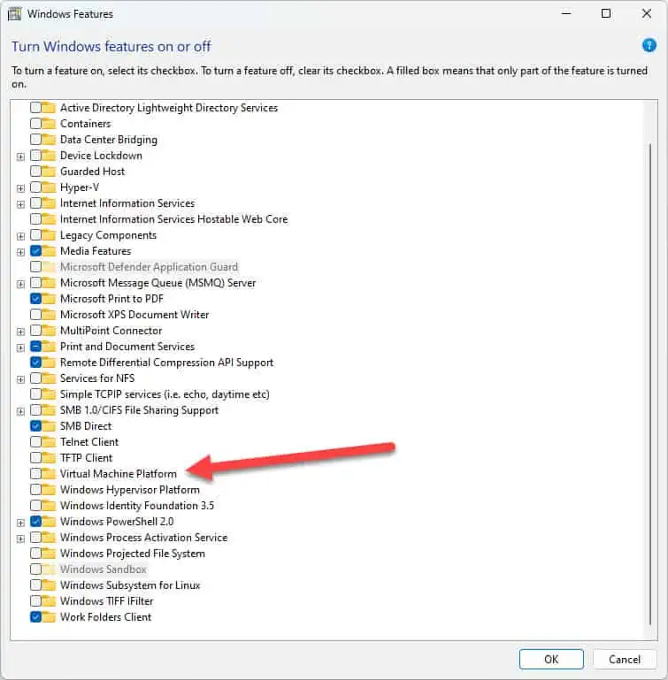Expand SMB 1.0/CIFS File Sharing Support
The image size is (668, 680).
20,411
